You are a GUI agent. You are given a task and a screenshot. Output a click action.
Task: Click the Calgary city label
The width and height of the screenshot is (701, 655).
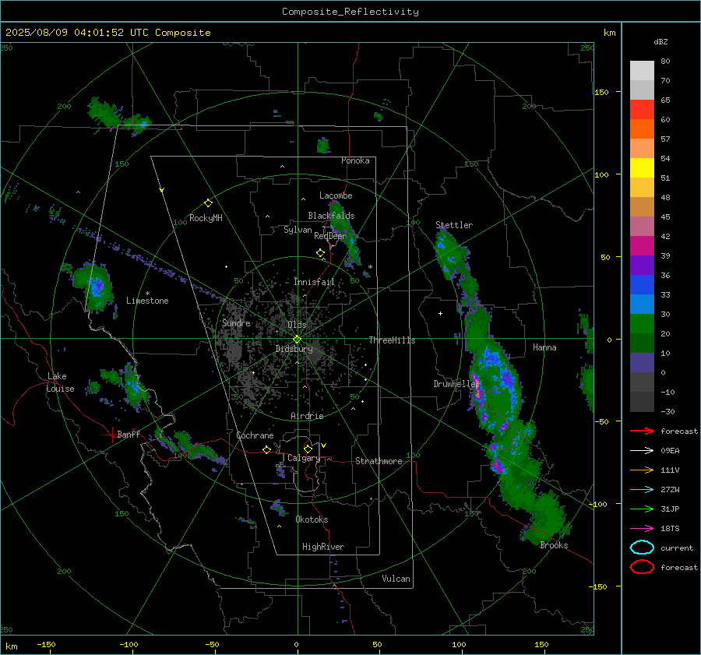point(304,458)
